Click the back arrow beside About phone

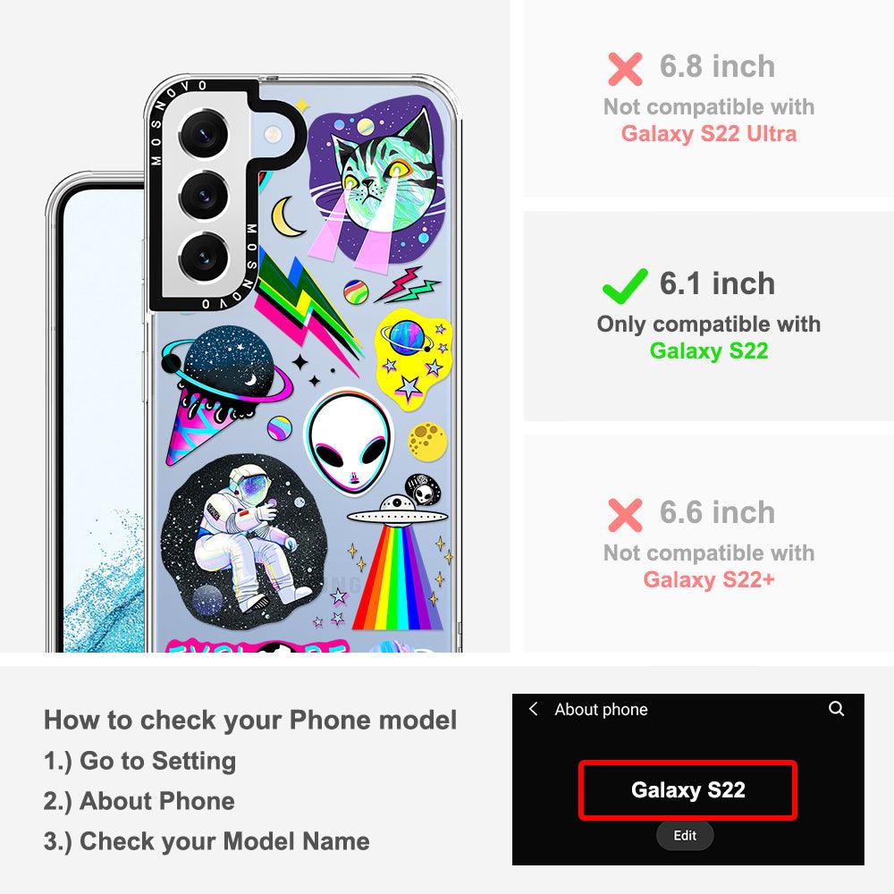[x=533, y=709]
